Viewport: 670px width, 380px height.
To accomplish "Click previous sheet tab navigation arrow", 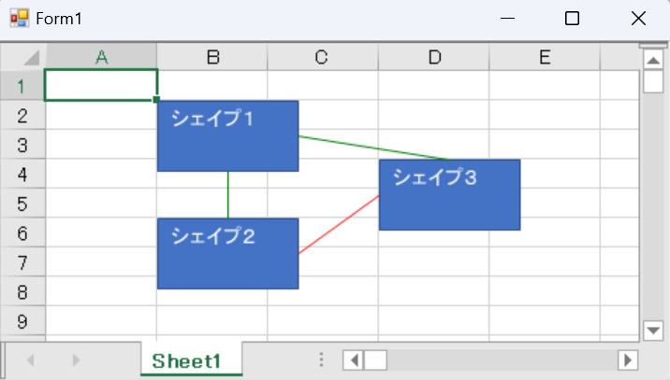I will [30, 360].
